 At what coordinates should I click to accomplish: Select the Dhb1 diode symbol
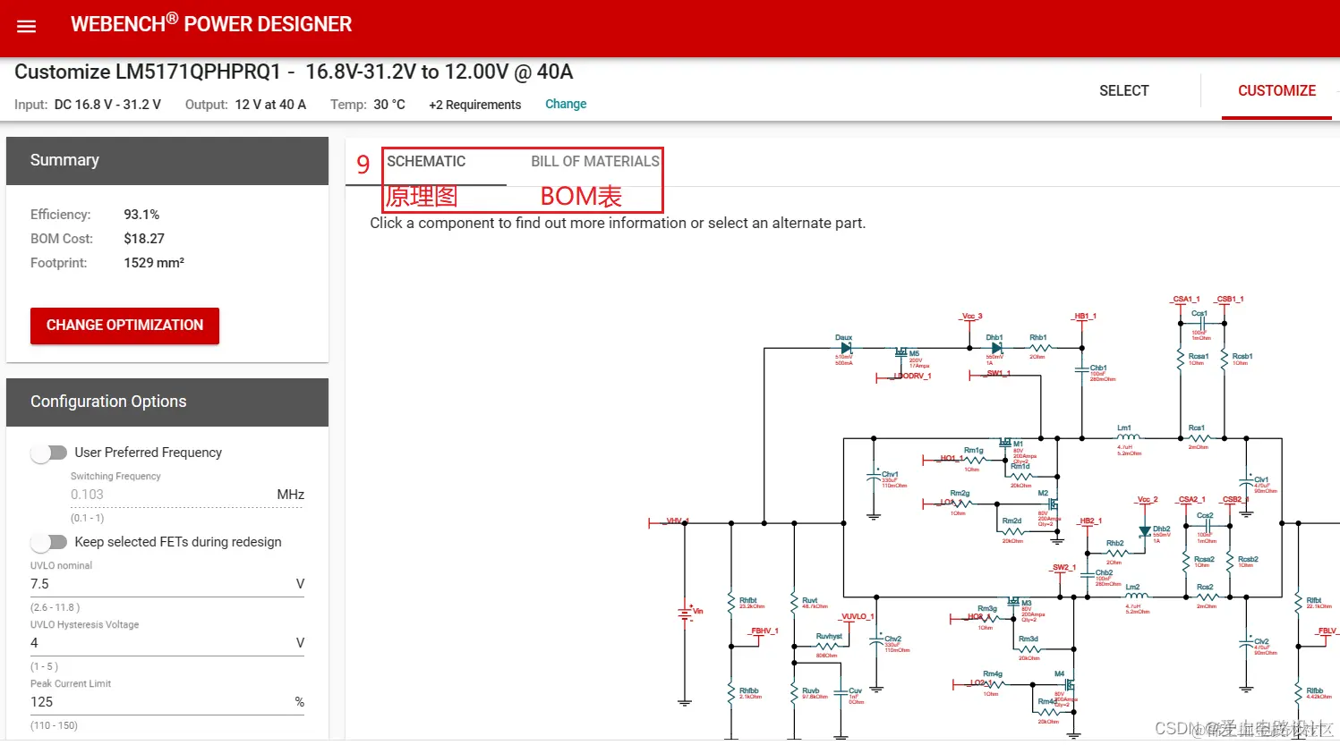tap(996, 348)
